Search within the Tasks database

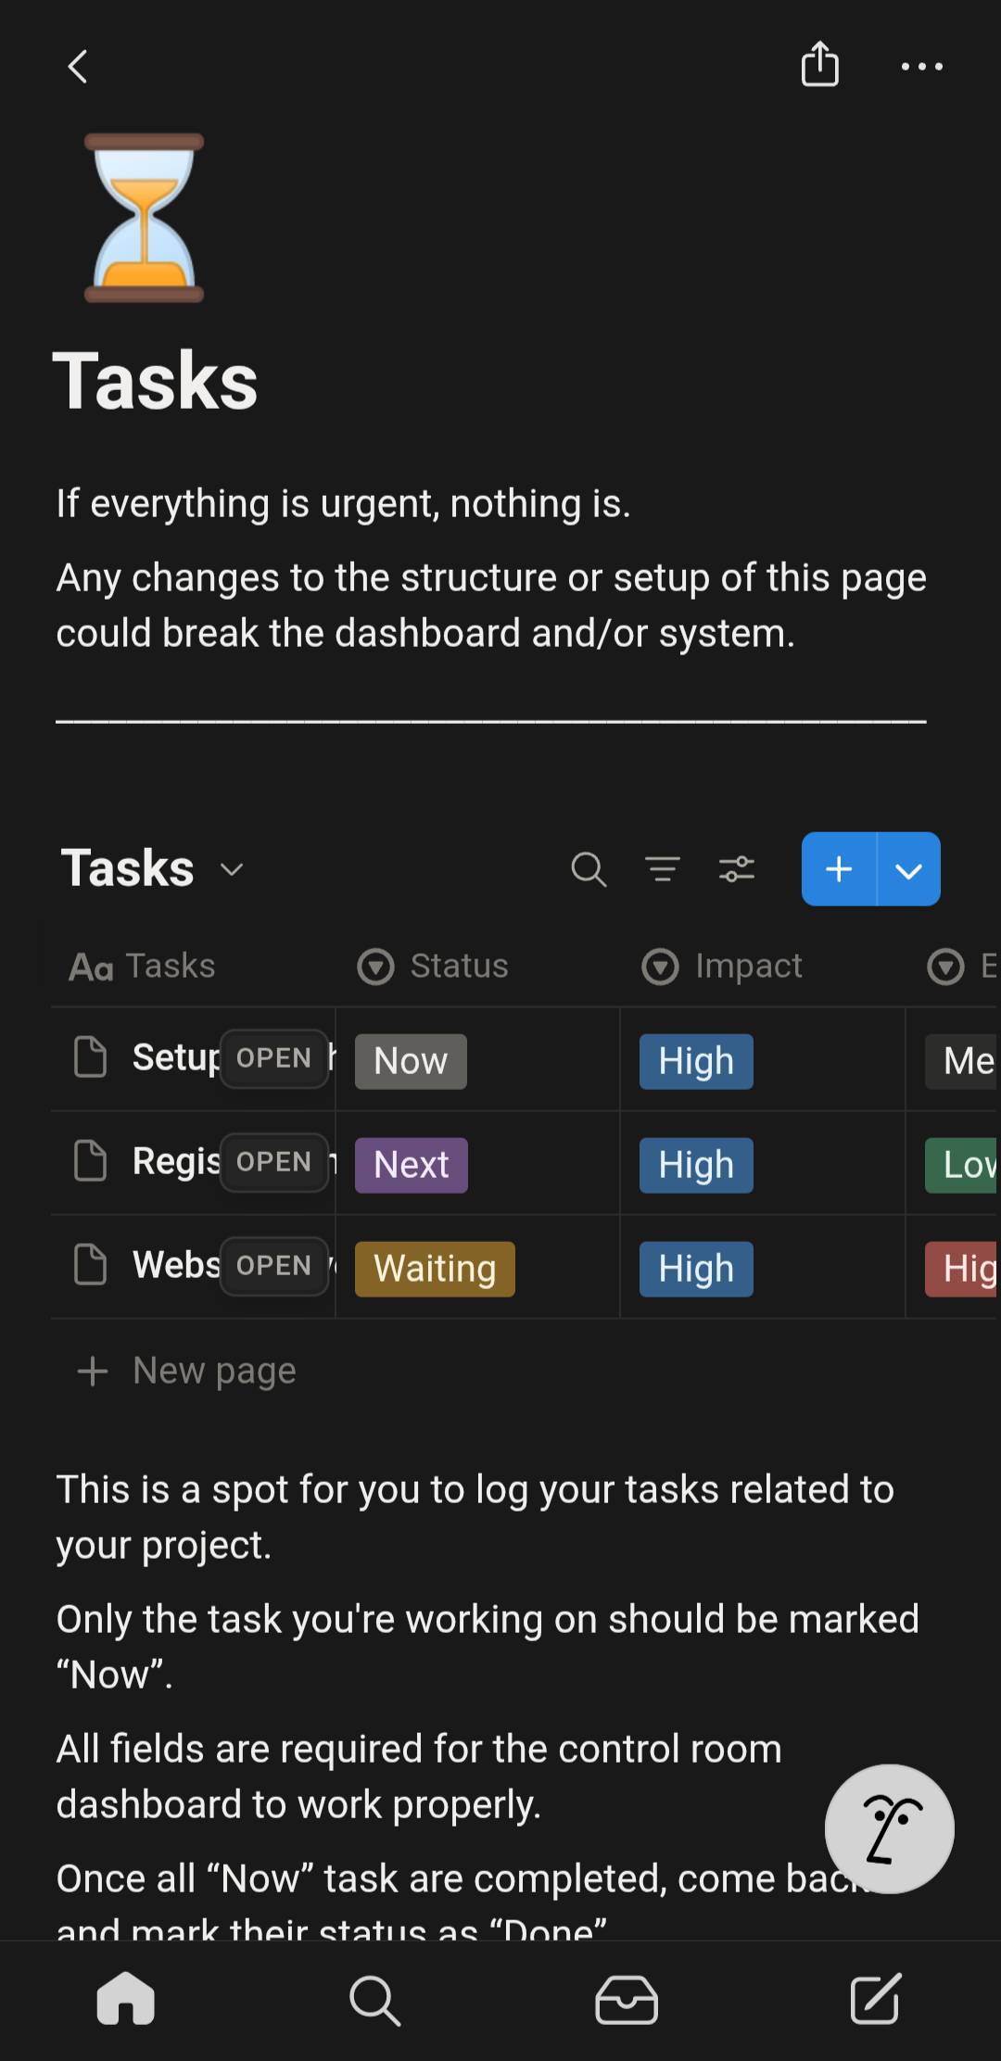589,869
